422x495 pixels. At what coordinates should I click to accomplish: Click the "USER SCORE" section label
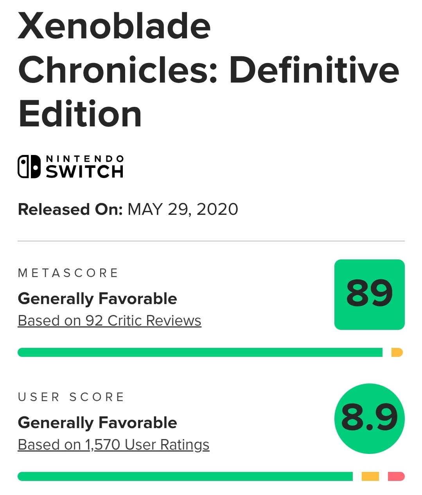click(x=71, y=397)
